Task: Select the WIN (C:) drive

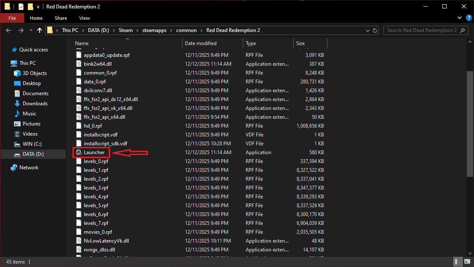Action: [33, 144]
